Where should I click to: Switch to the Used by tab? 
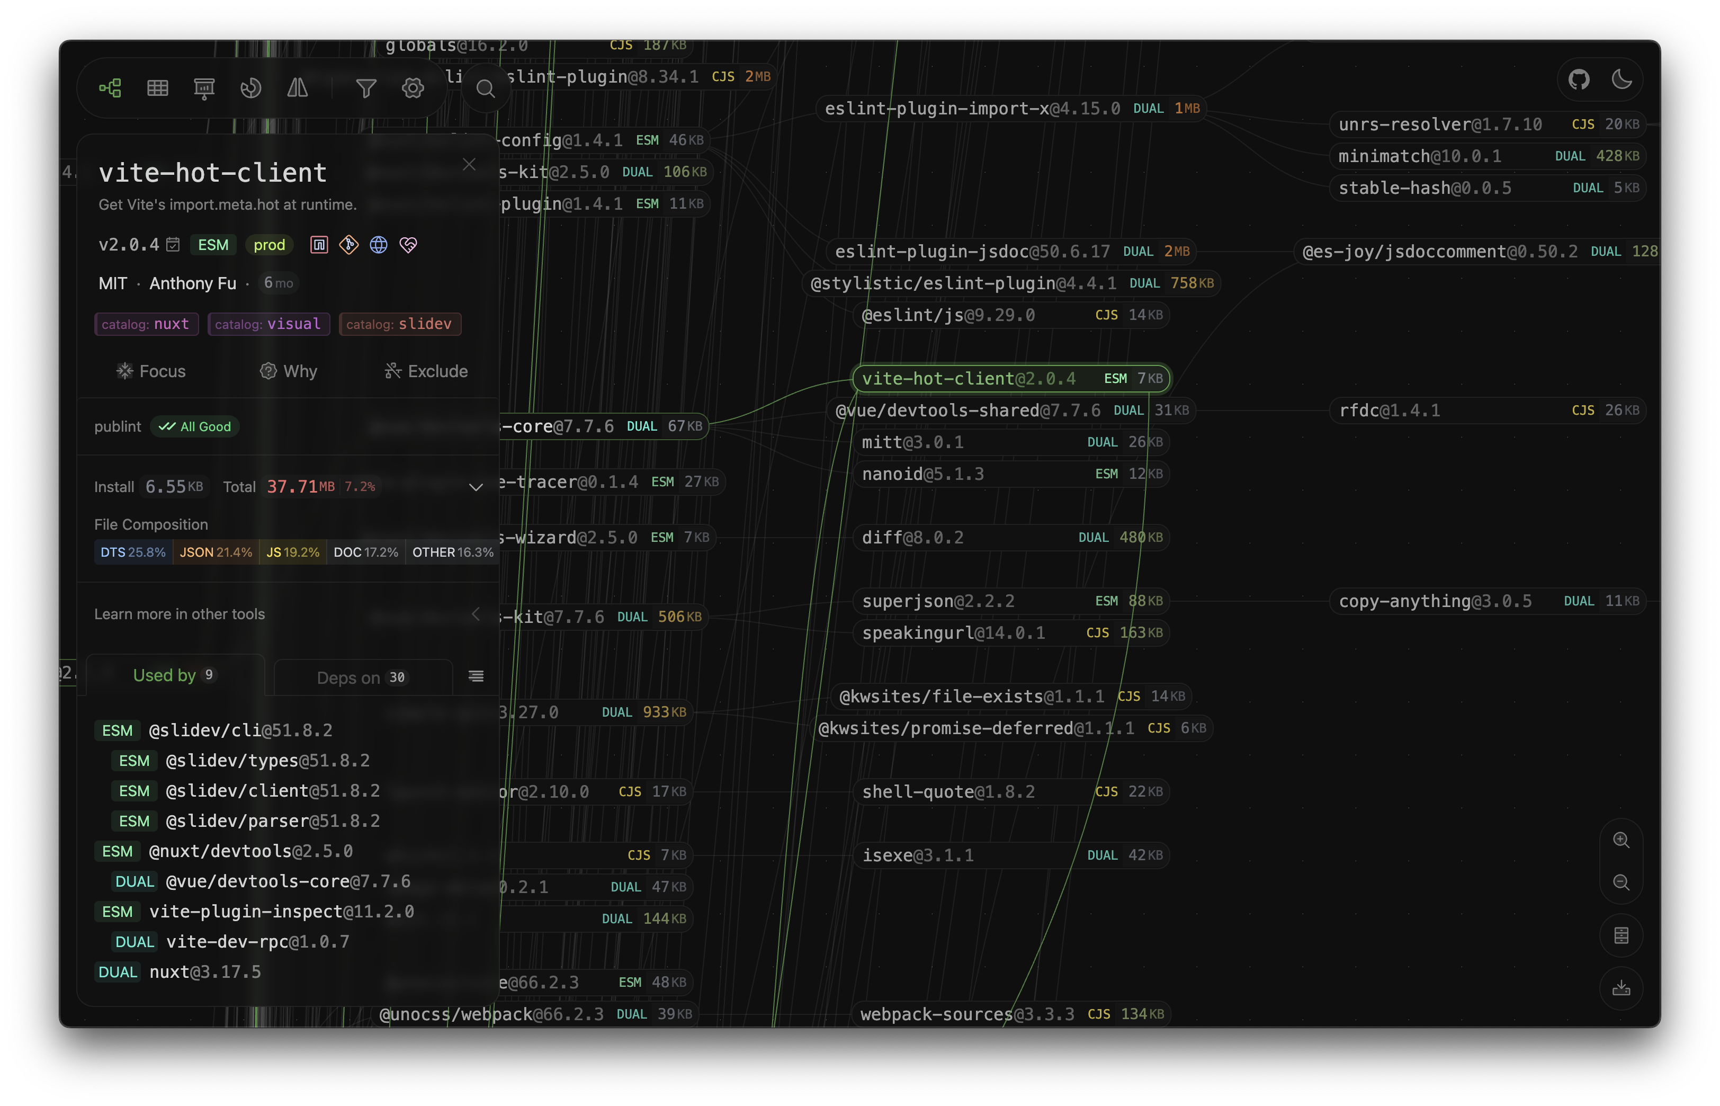point(175,675)
